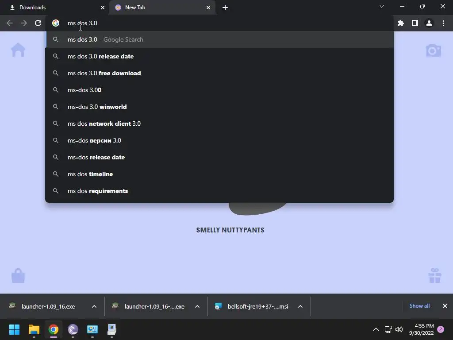This screenshot has height=340, width=453.
Task: Click the shopping bag icon on the page
Action: (x=18, y=275)
